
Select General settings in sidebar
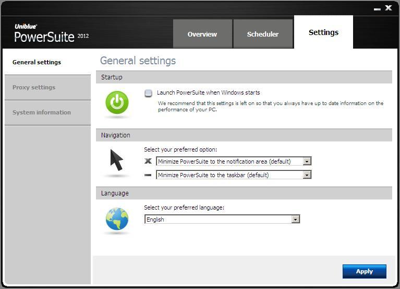(x=47, y=62)
